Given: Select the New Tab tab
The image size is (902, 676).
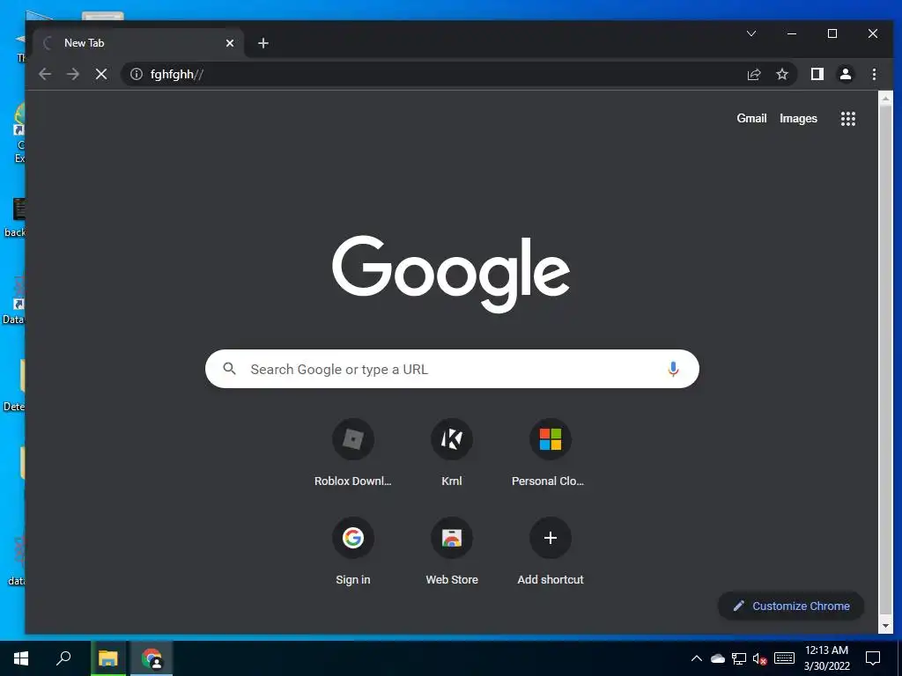Looking at the screenshot, I should [138, 43].
